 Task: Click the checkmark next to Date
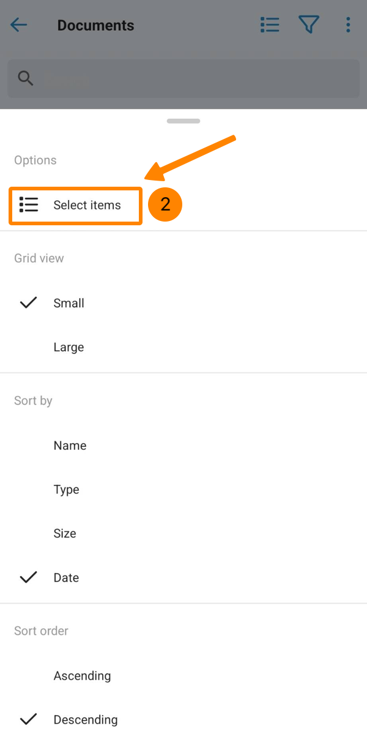pos(29,577)
